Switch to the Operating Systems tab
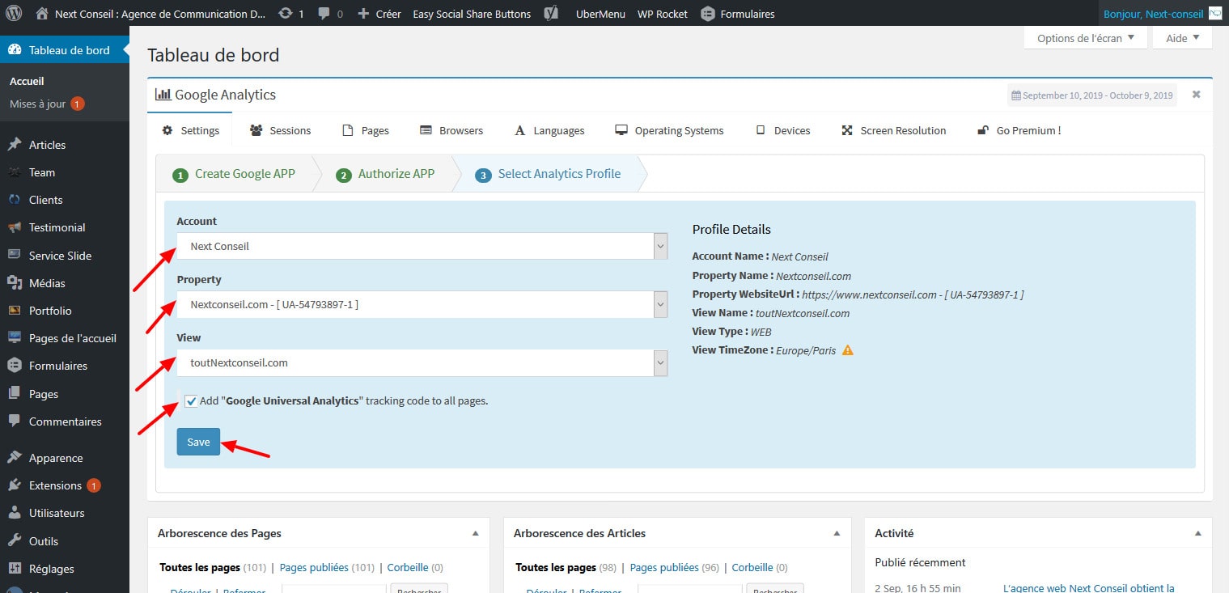This screenshot has width=1229, height=593. click(670, 130)
